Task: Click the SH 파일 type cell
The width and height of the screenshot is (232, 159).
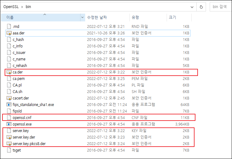Action: [x=138, y=92]
